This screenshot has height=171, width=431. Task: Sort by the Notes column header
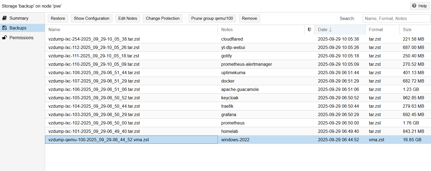point(227,29)
